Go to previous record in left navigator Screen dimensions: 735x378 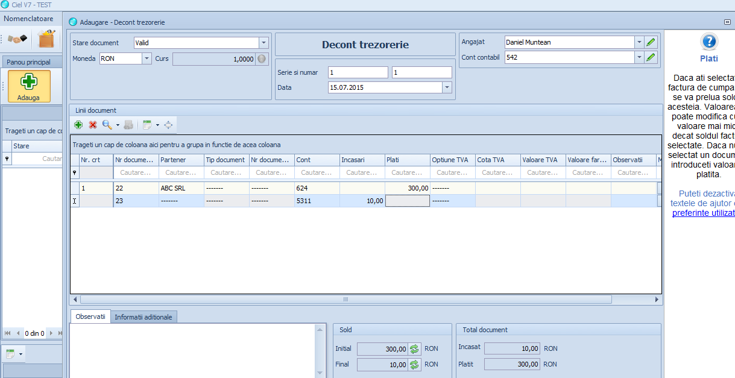[x=18, y=333]
